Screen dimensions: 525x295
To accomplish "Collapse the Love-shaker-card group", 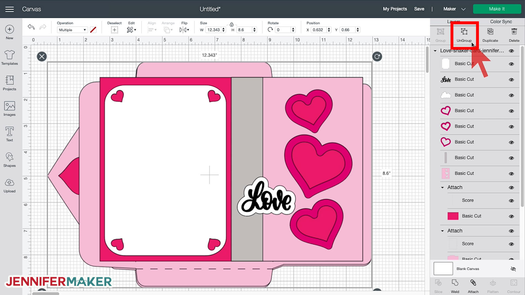I will point(435,51).
